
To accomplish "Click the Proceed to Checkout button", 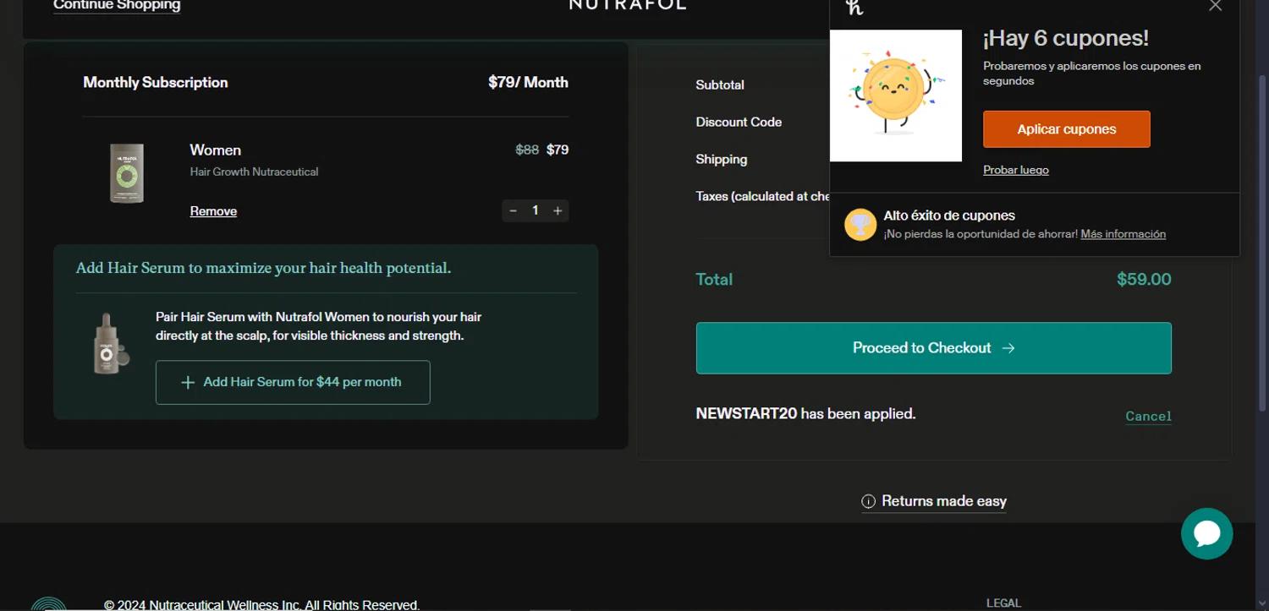I will [x=933, y=348].
